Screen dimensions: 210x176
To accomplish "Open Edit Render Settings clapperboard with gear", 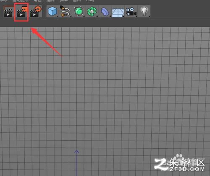I will [x=36, y=12].
